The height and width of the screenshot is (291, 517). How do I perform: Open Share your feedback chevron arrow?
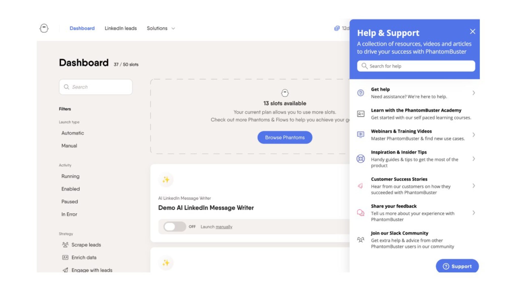pos(474,213)
